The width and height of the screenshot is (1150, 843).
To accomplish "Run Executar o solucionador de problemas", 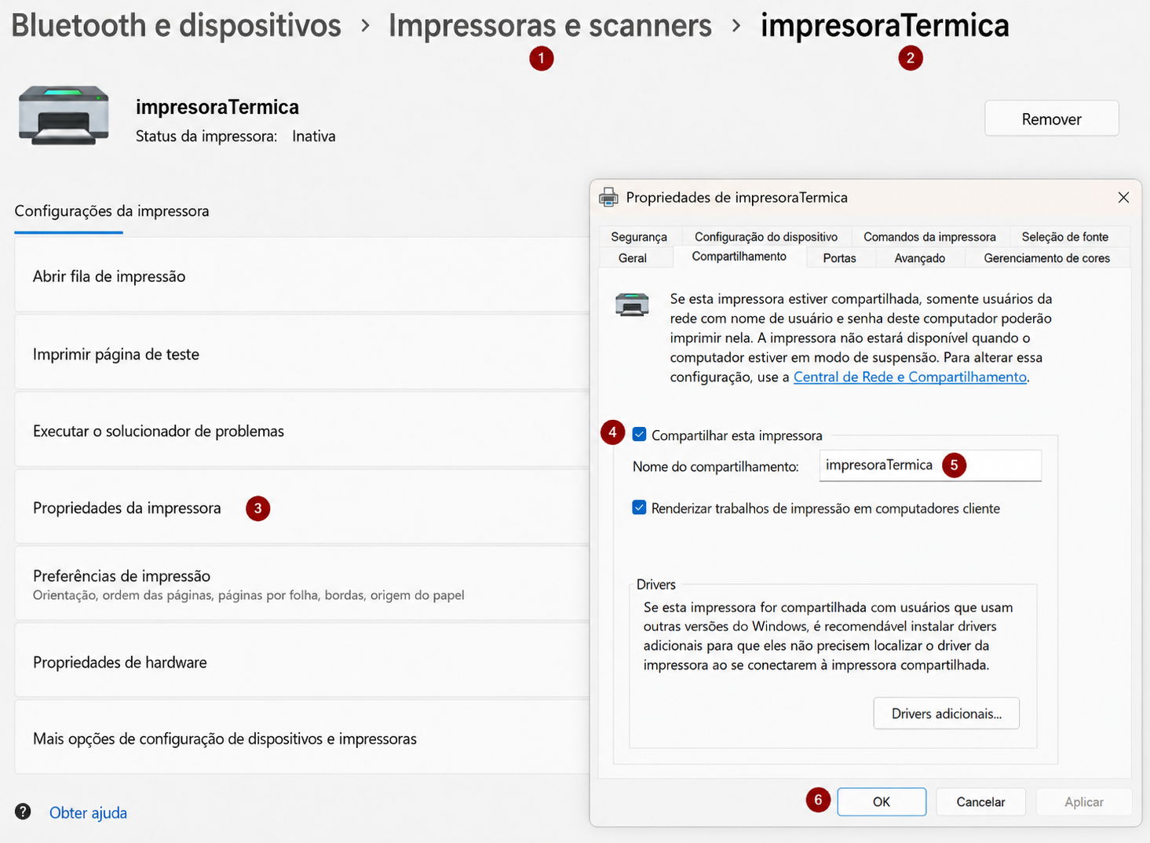I will click(x=302, y=430).
